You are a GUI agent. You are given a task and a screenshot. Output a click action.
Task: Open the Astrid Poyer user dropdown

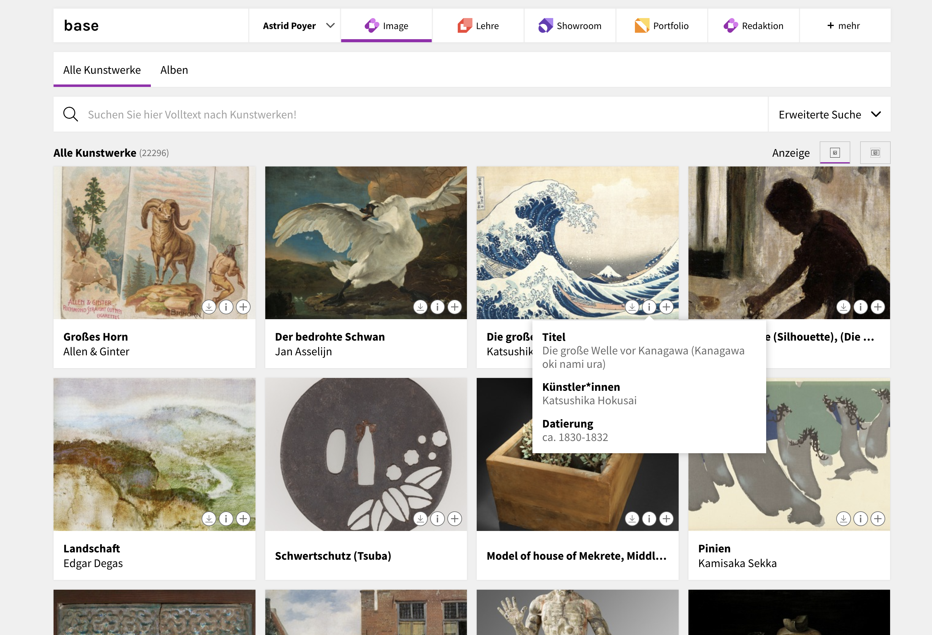click(x=295, y=26)
